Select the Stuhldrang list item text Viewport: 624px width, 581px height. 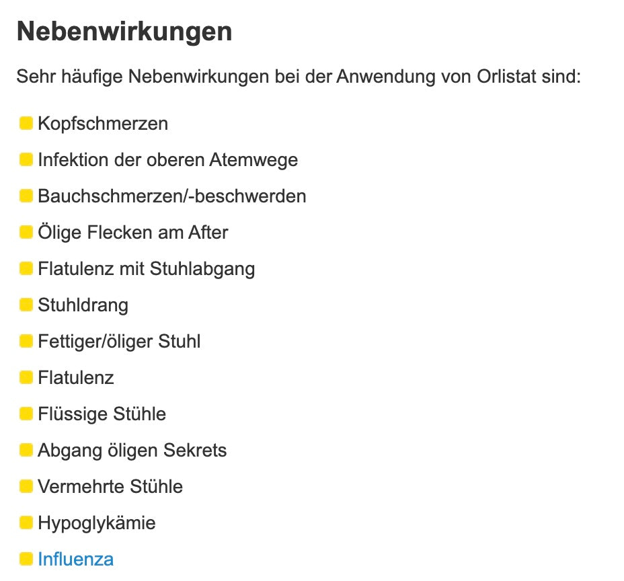83,305
